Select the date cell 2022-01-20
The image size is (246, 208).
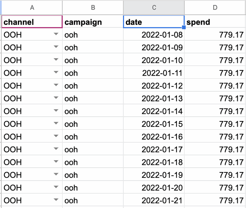click(x=154, y=187)
